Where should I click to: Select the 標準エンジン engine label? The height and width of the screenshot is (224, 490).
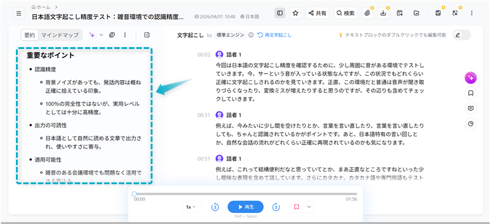point(231,35)
